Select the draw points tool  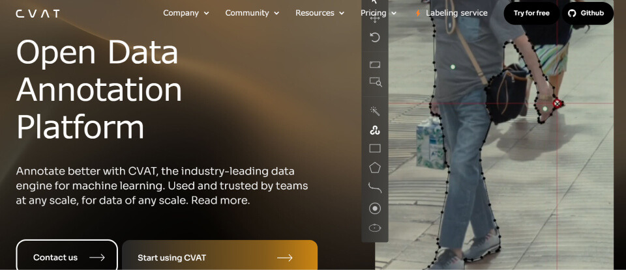coord(374,208)
